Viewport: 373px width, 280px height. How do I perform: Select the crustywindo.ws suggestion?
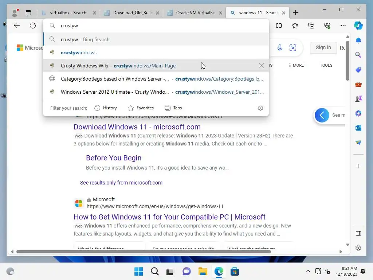(x=156, y=52)
